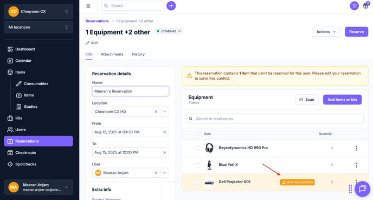The width and height of the screenshot is (373, 200).
Task: Open the From date field
Action: [x=130, y=132]
